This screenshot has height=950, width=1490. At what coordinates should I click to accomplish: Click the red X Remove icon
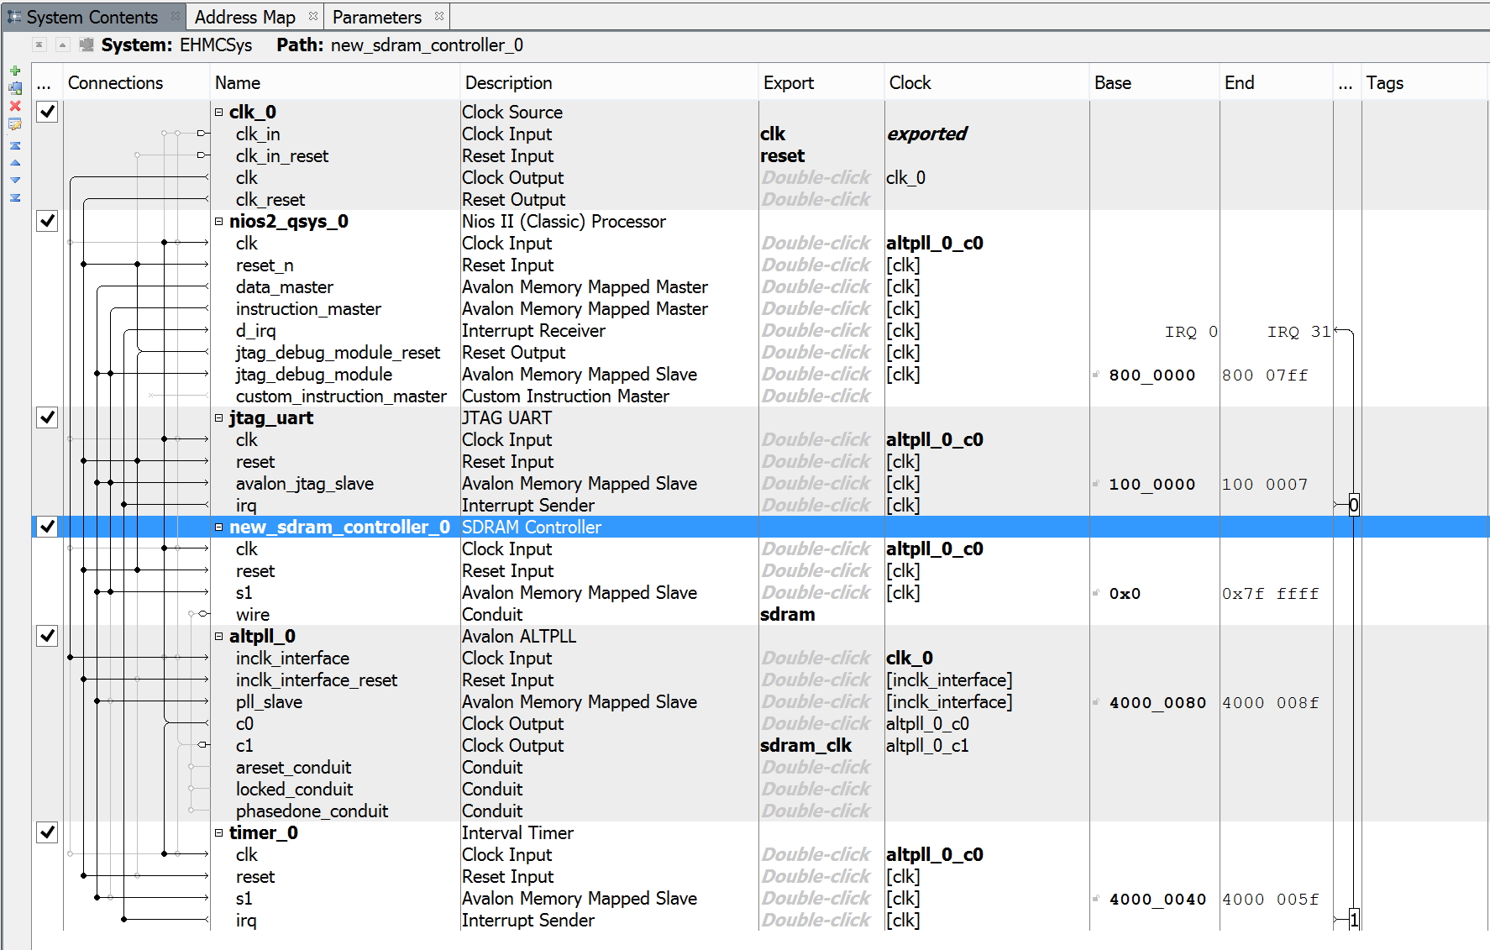point(15,106)
